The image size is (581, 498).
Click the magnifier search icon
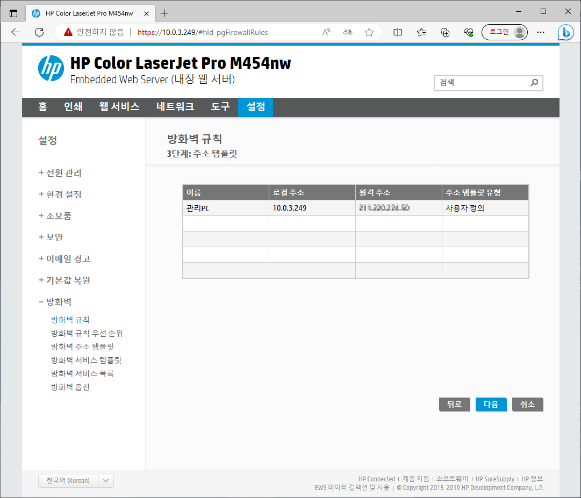click(534, 83)
